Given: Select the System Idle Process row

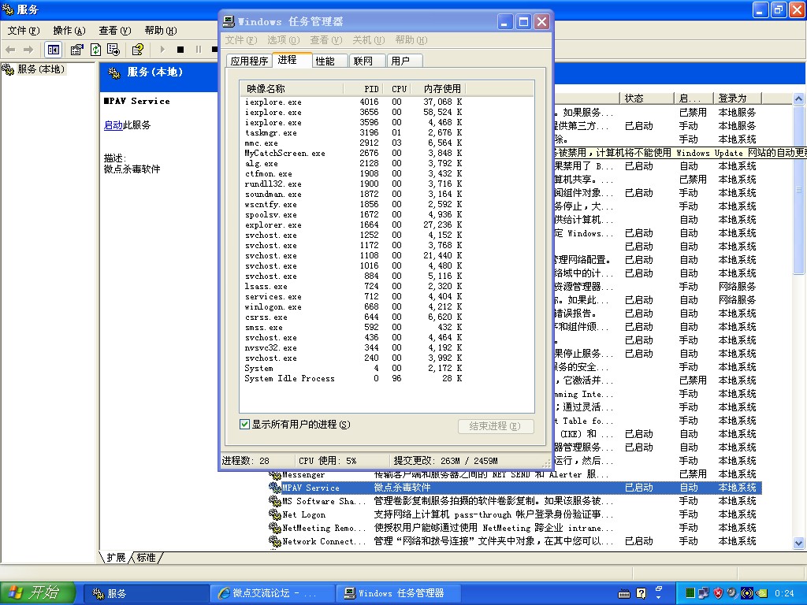Looking at the screenshot, I should [x=353, y=379].
